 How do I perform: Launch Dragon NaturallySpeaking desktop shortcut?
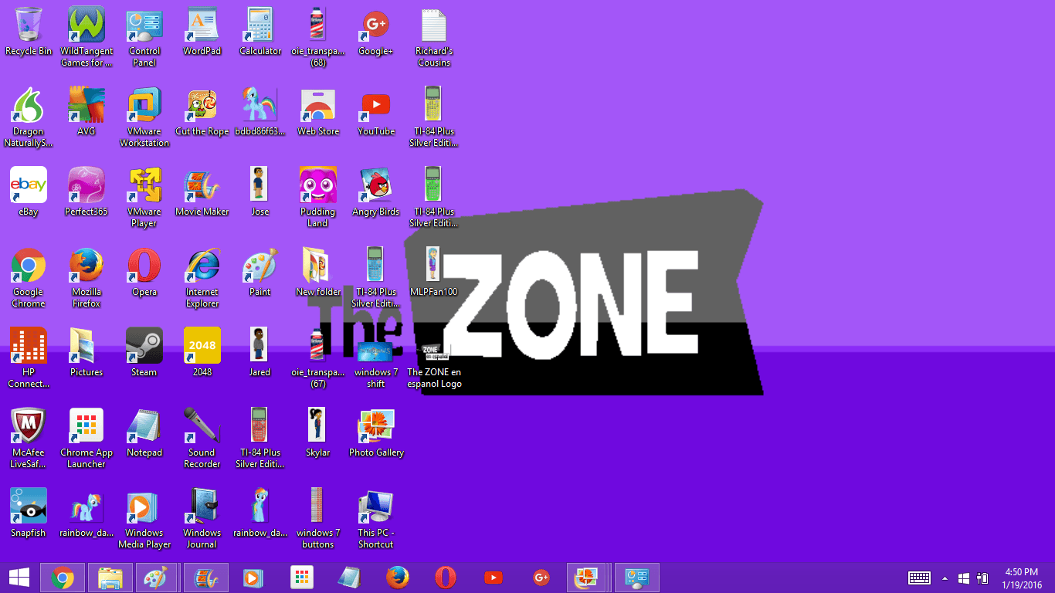pos(29,118)
